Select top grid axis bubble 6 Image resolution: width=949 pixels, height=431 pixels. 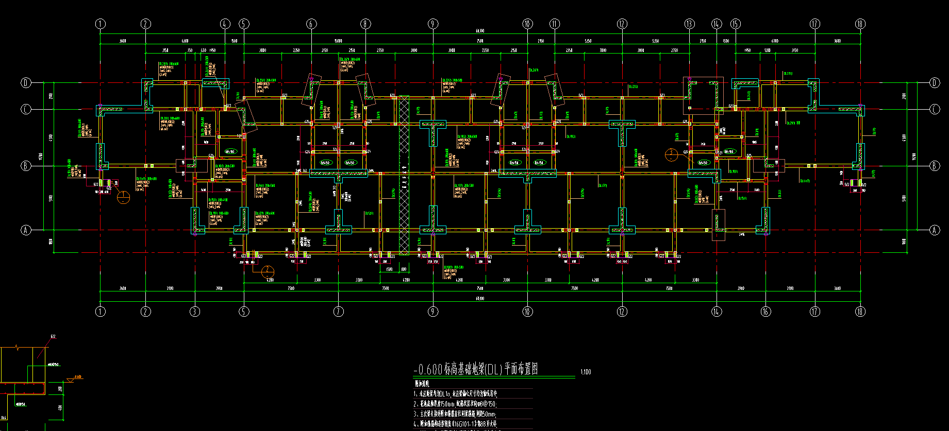click(311, 24)
